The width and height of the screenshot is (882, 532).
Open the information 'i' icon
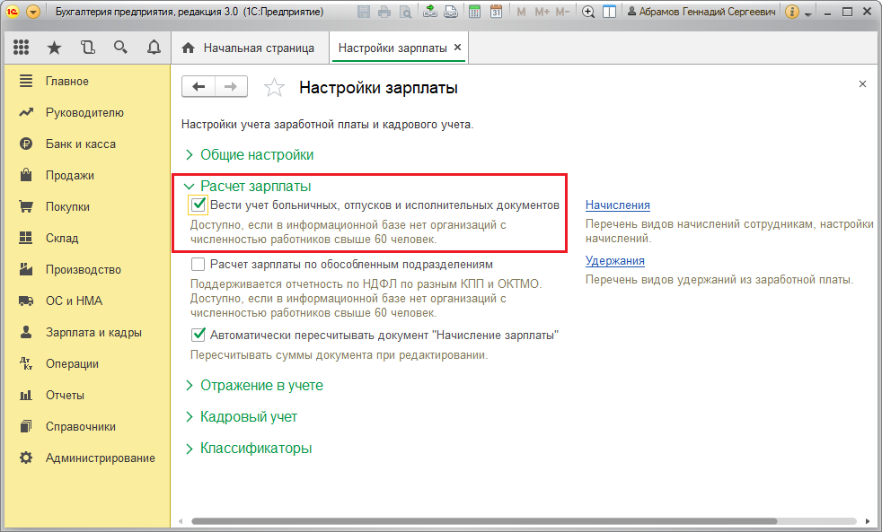(791, 12)
